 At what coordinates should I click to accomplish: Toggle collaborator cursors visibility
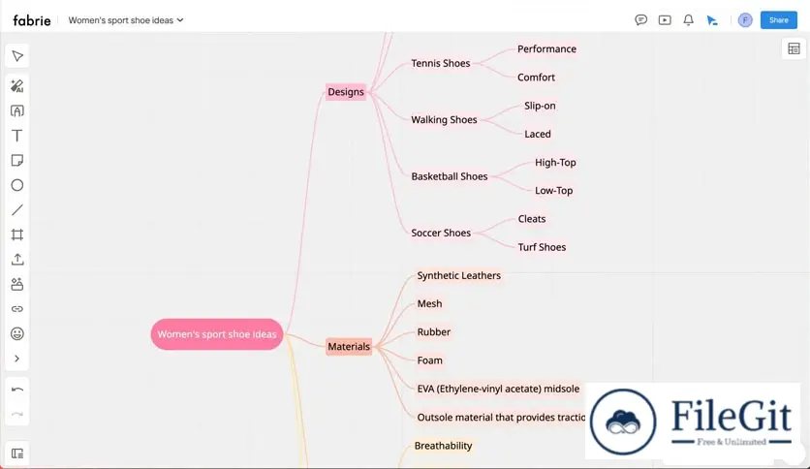tap(712, 19)
